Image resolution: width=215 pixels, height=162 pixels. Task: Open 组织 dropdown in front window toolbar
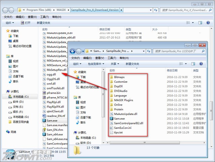(x=77, y=64)
